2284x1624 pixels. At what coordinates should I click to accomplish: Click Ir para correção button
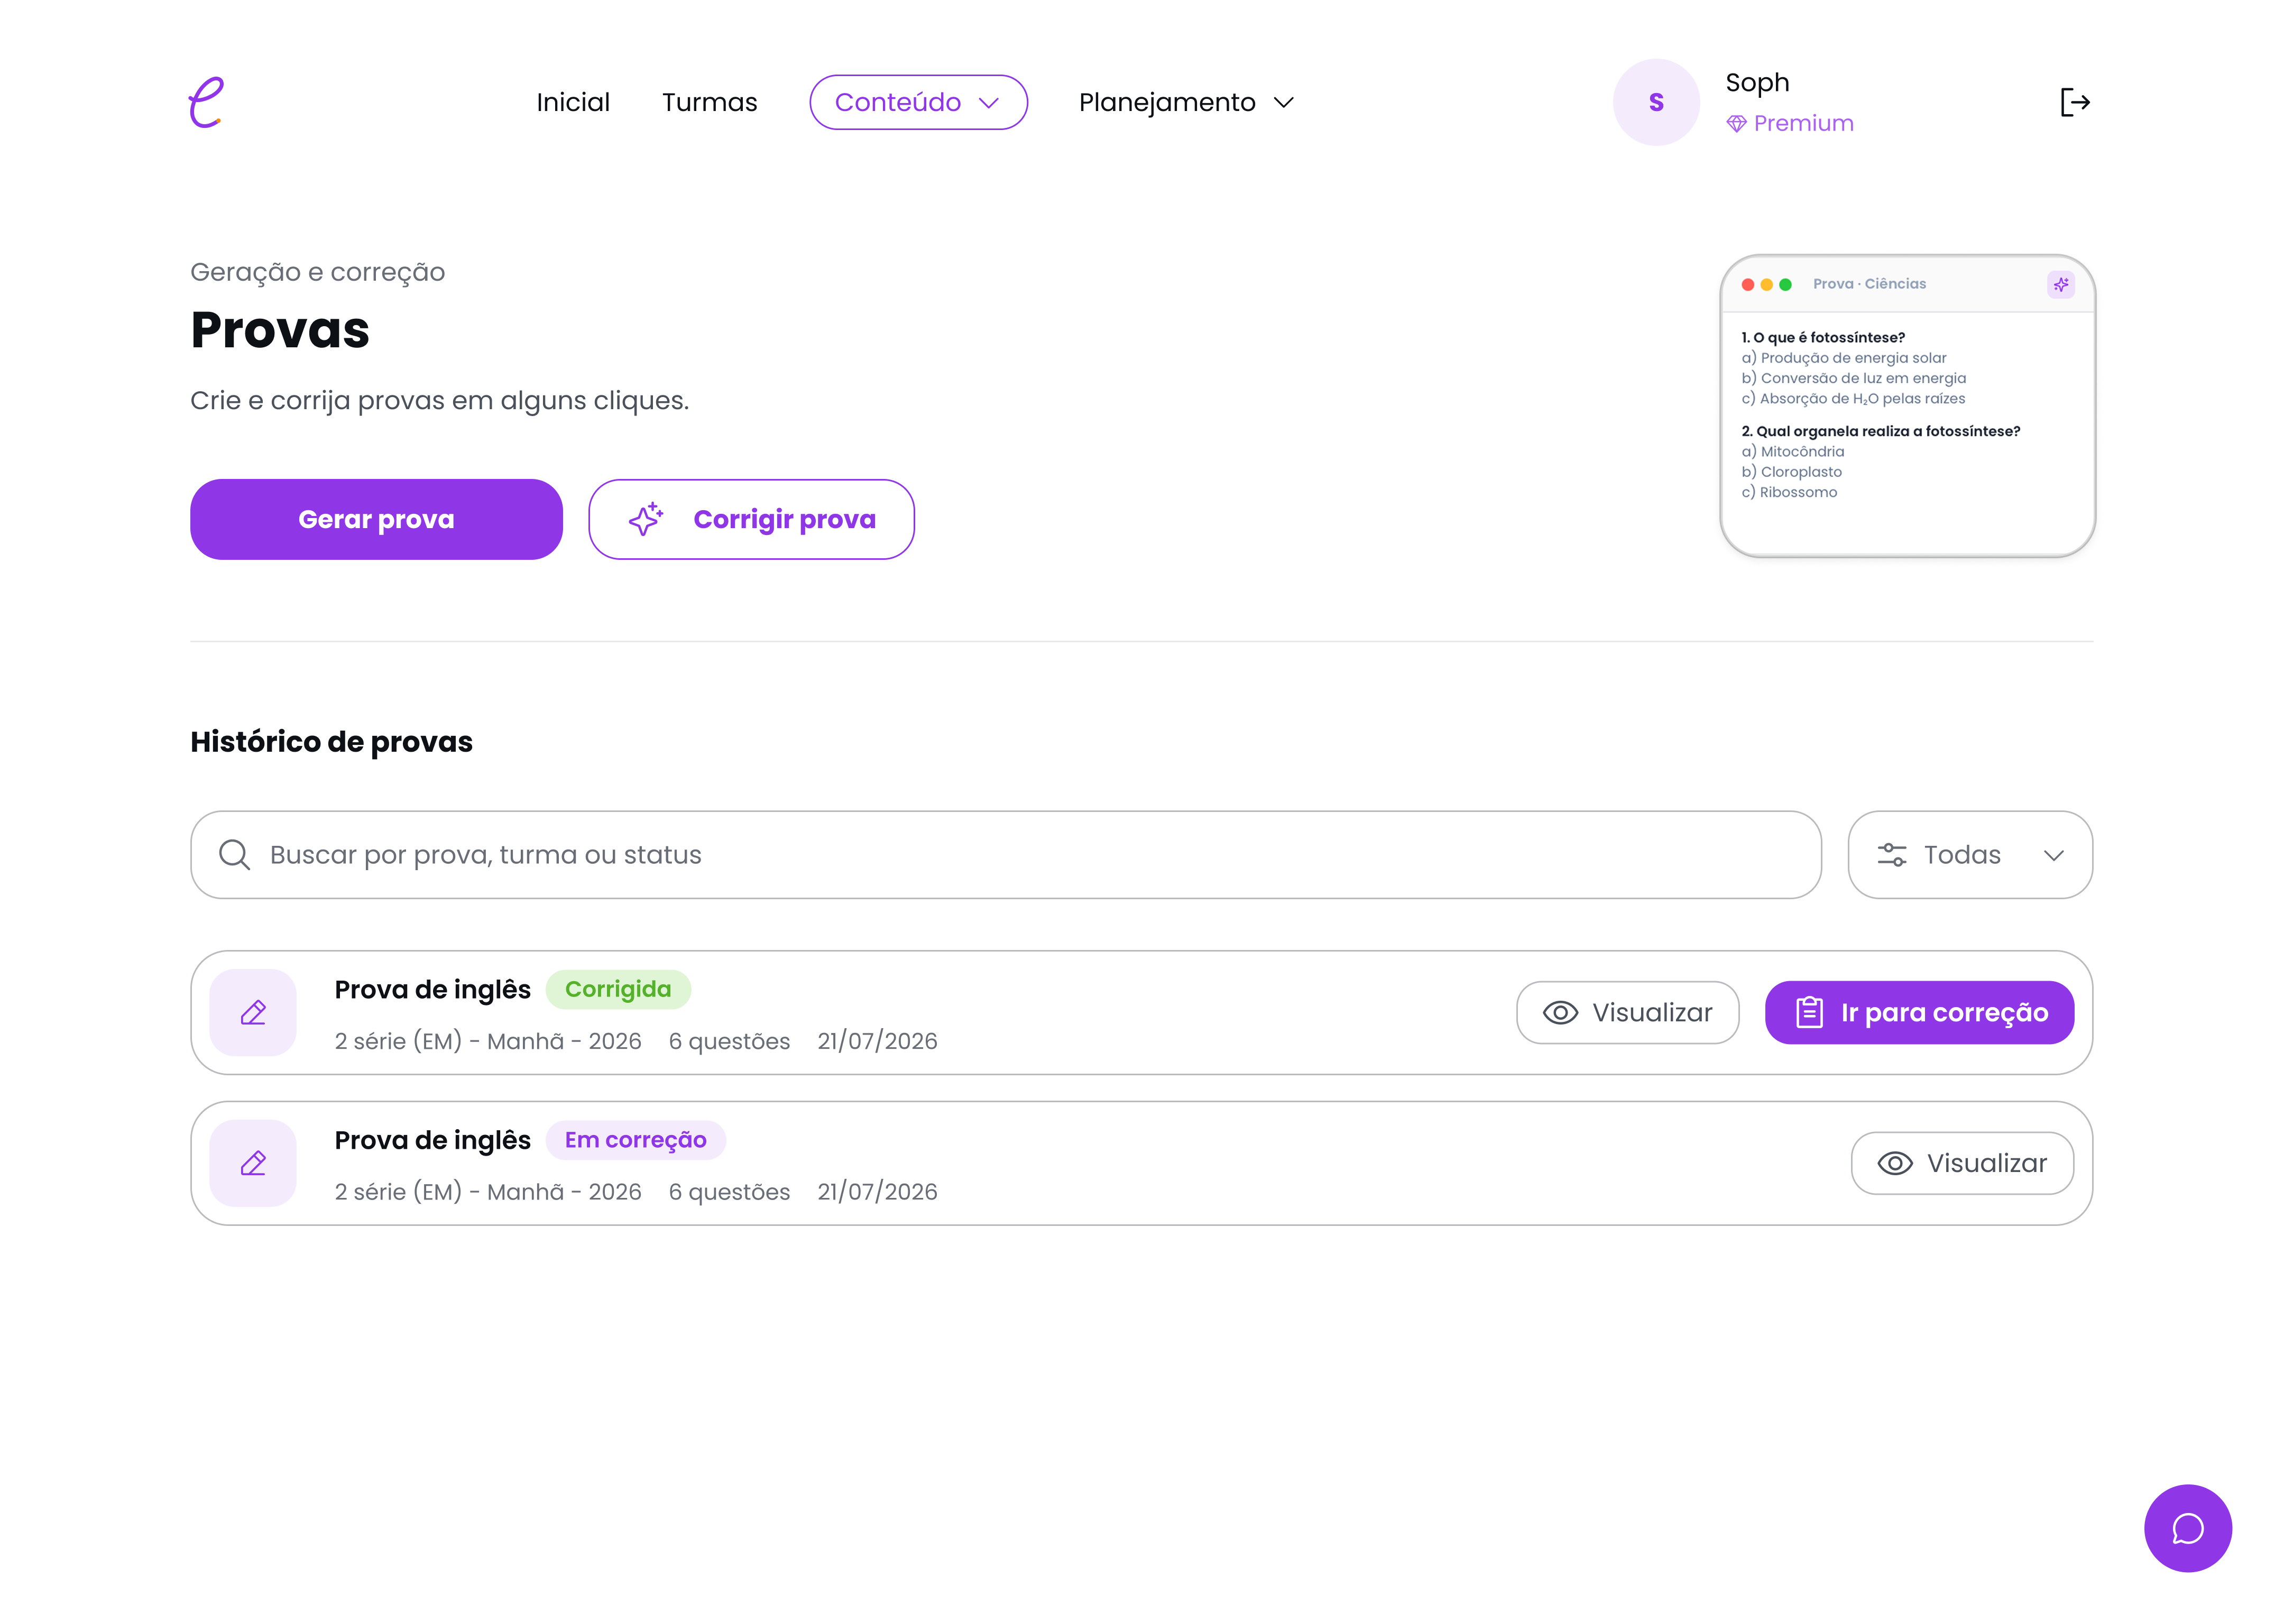(1919, 1013)
